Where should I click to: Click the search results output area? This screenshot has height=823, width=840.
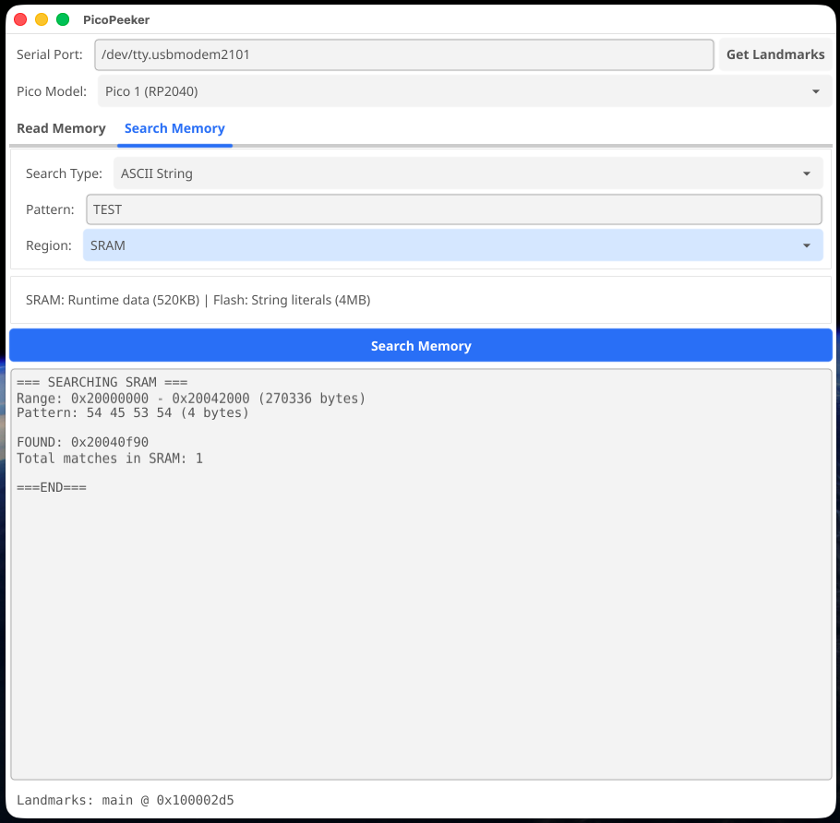coord(420,572)
